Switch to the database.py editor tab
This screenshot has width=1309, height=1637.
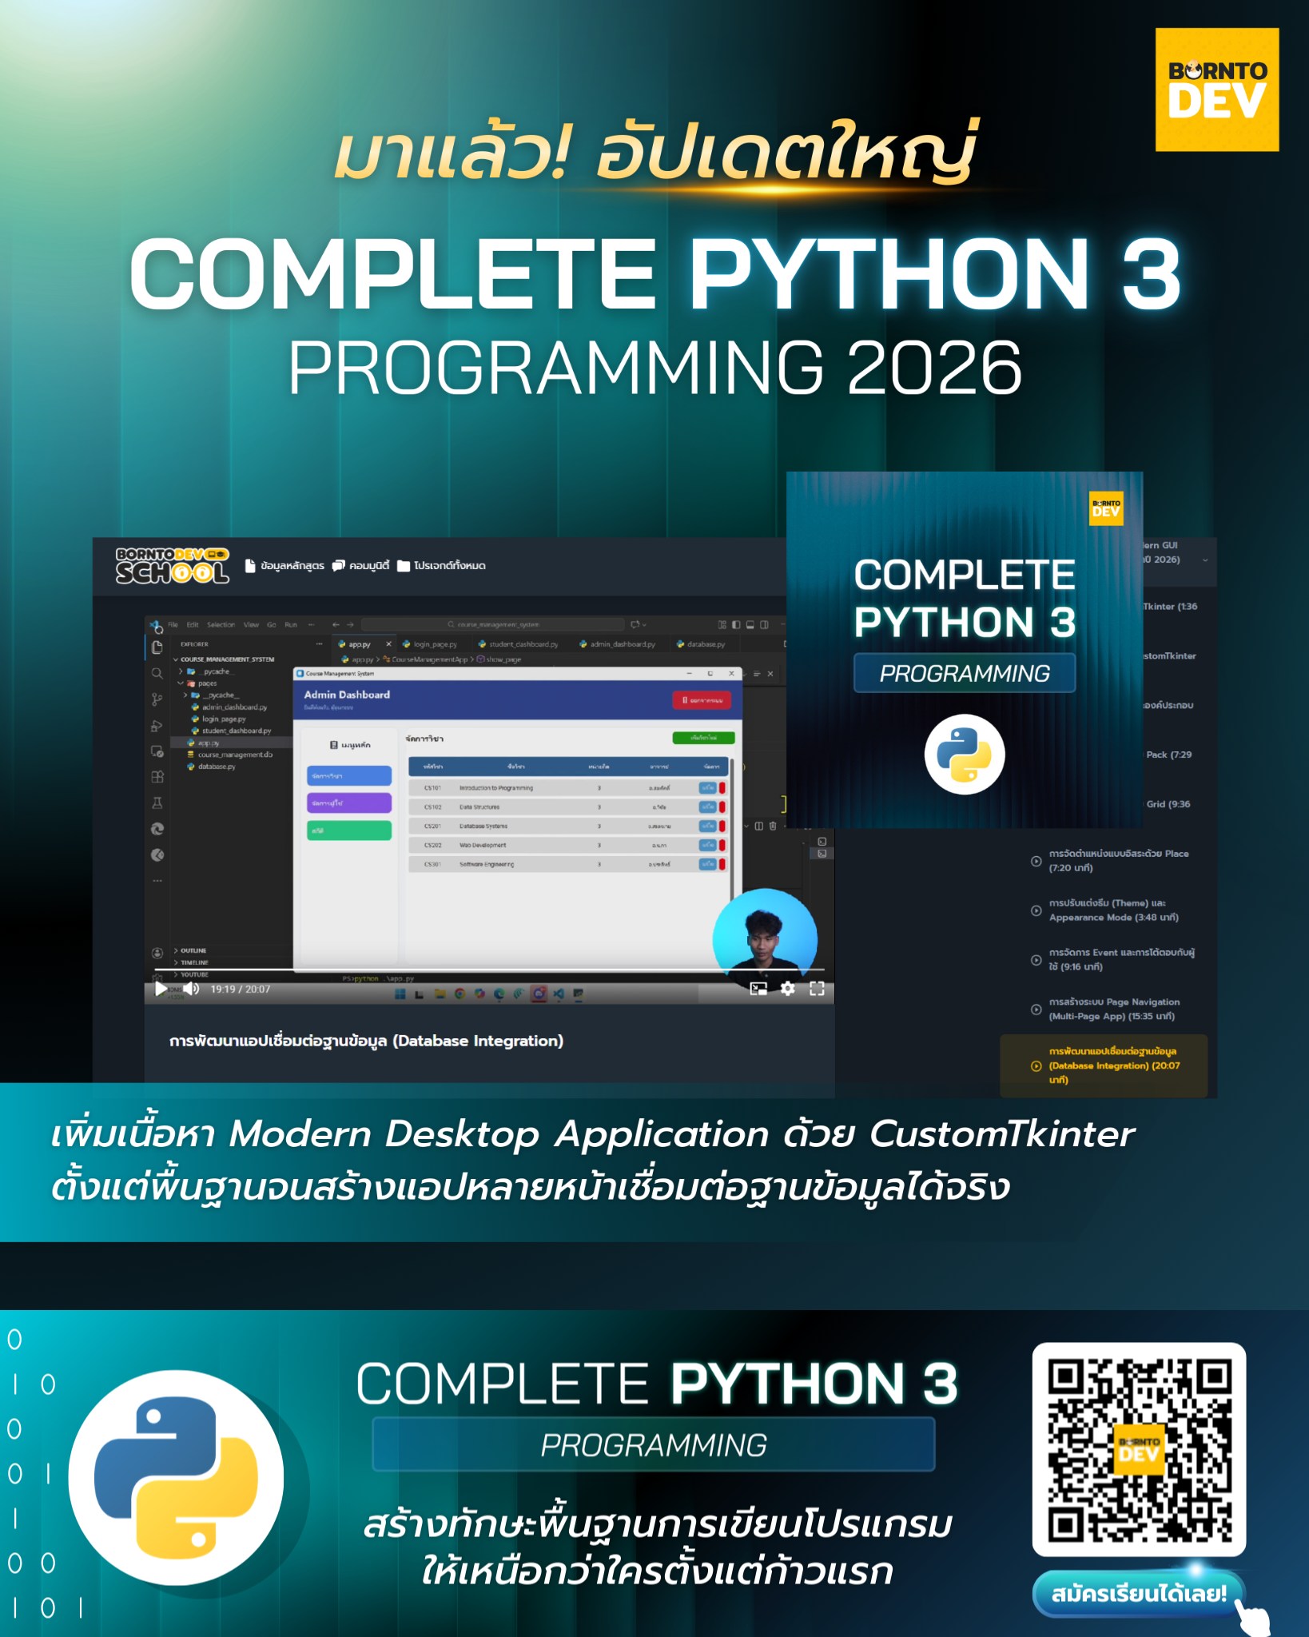pyautogui.click(x=701, y=644)
